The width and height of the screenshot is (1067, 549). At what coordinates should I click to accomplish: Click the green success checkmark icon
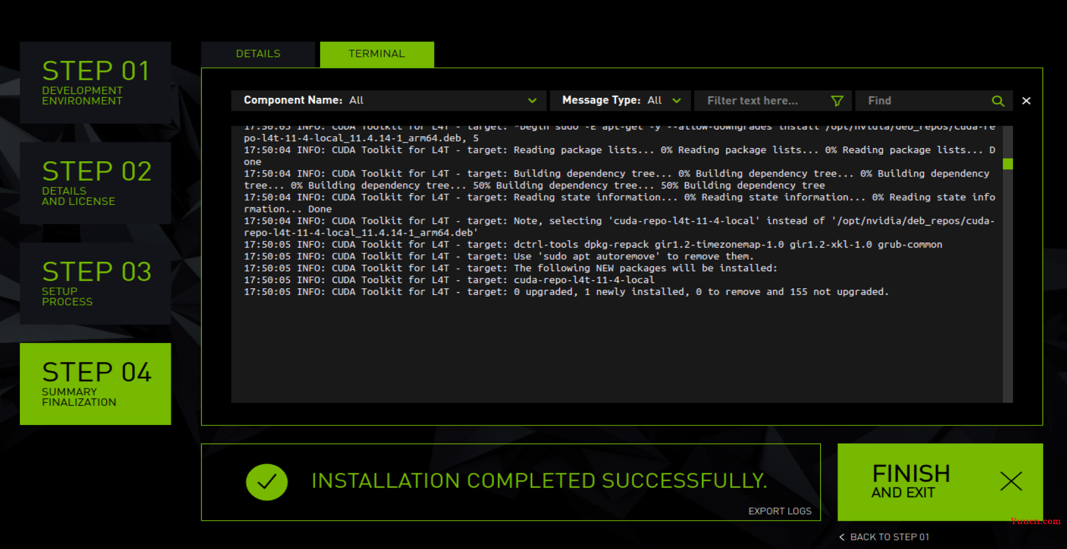266,482
